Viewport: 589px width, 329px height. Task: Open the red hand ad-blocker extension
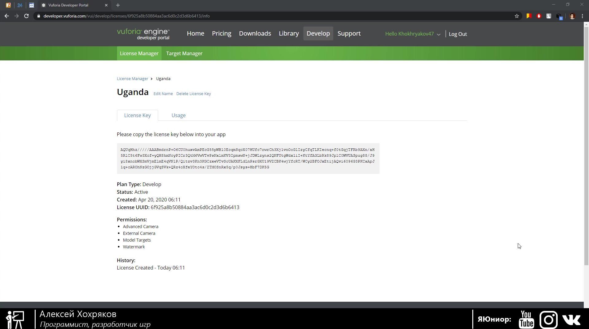(539, 16)
